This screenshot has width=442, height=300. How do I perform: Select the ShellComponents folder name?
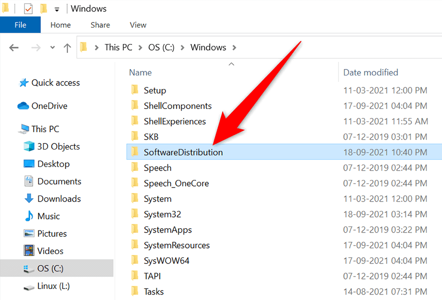(x=178, y=106)
